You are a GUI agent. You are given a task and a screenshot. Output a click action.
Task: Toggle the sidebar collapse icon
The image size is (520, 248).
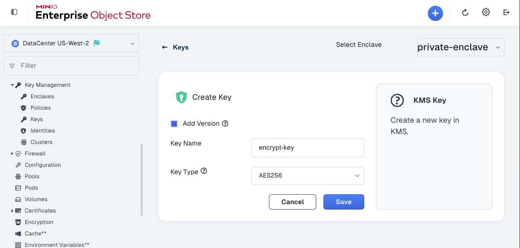14,12
